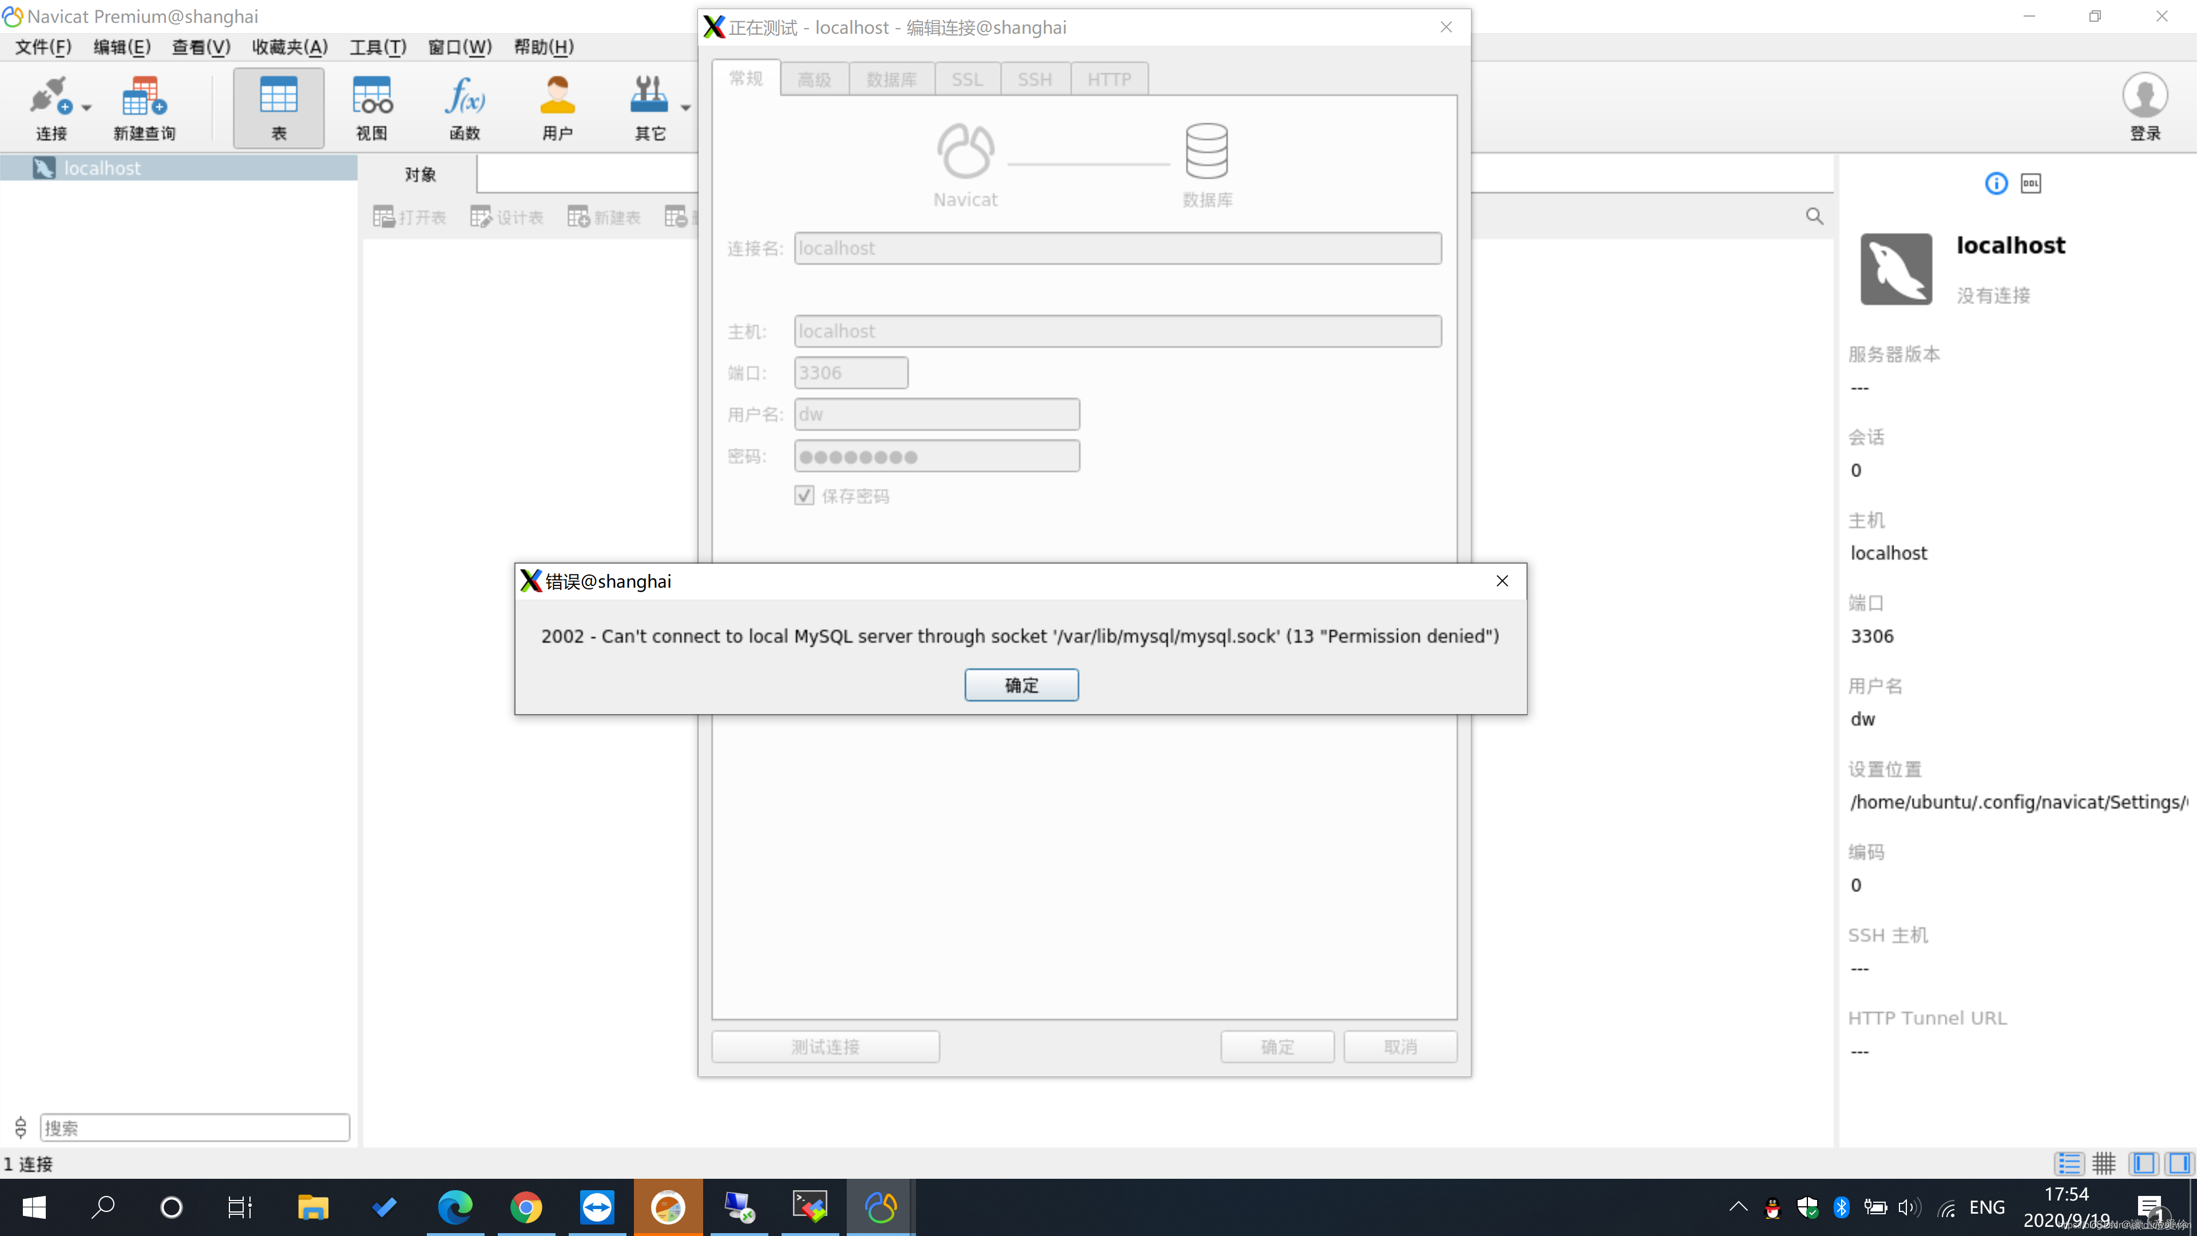Open the 工具(T) menu
Image resolution: width=2197 pixels, height=1236 pixels.
[378, 47]
